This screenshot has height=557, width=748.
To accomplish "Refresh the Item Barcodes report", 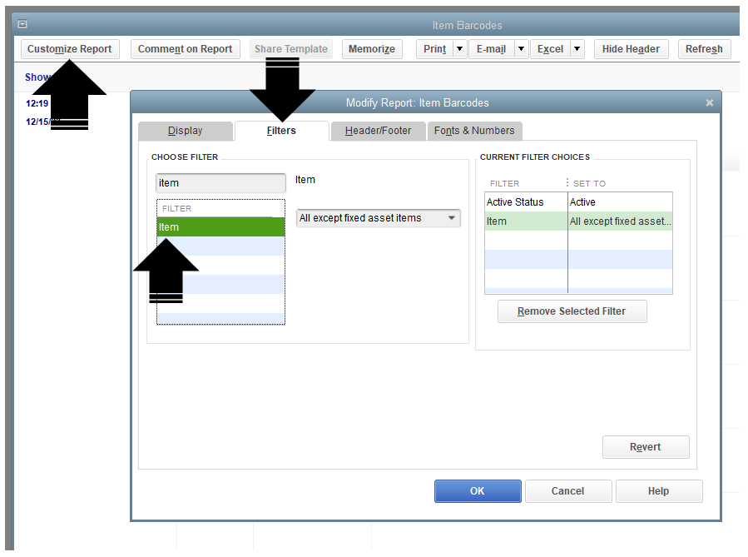I will coord(704,49).
